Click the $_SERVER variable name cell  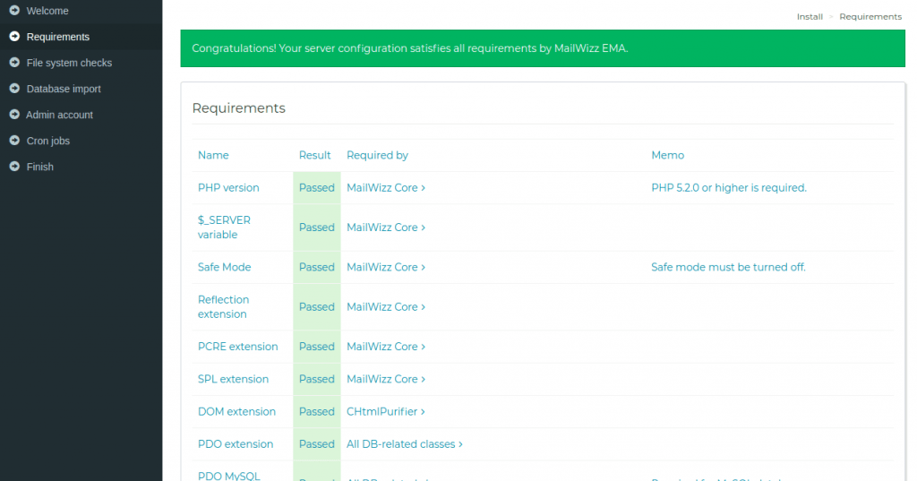[224, 227]
